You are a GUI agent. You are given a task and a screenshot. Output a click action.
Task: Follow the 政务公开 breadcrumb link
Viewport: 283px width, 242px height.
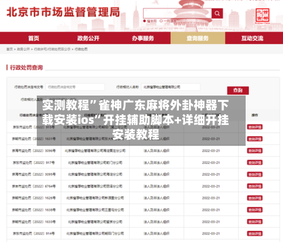pyautogui.click(x=23, y=49)
